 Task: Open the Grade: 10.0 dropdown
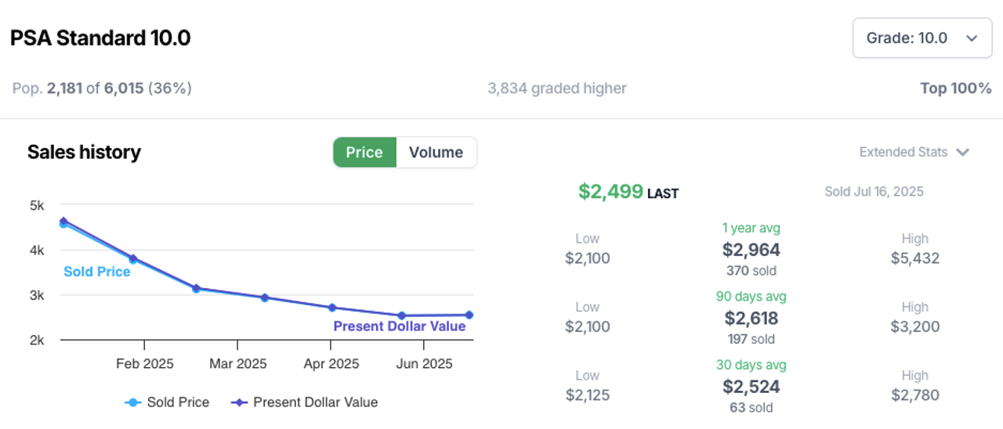point(922,38)
